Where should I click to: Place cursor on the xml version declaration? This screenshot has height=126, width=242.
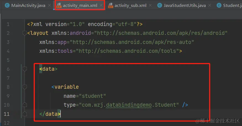[x=85, y=24]
